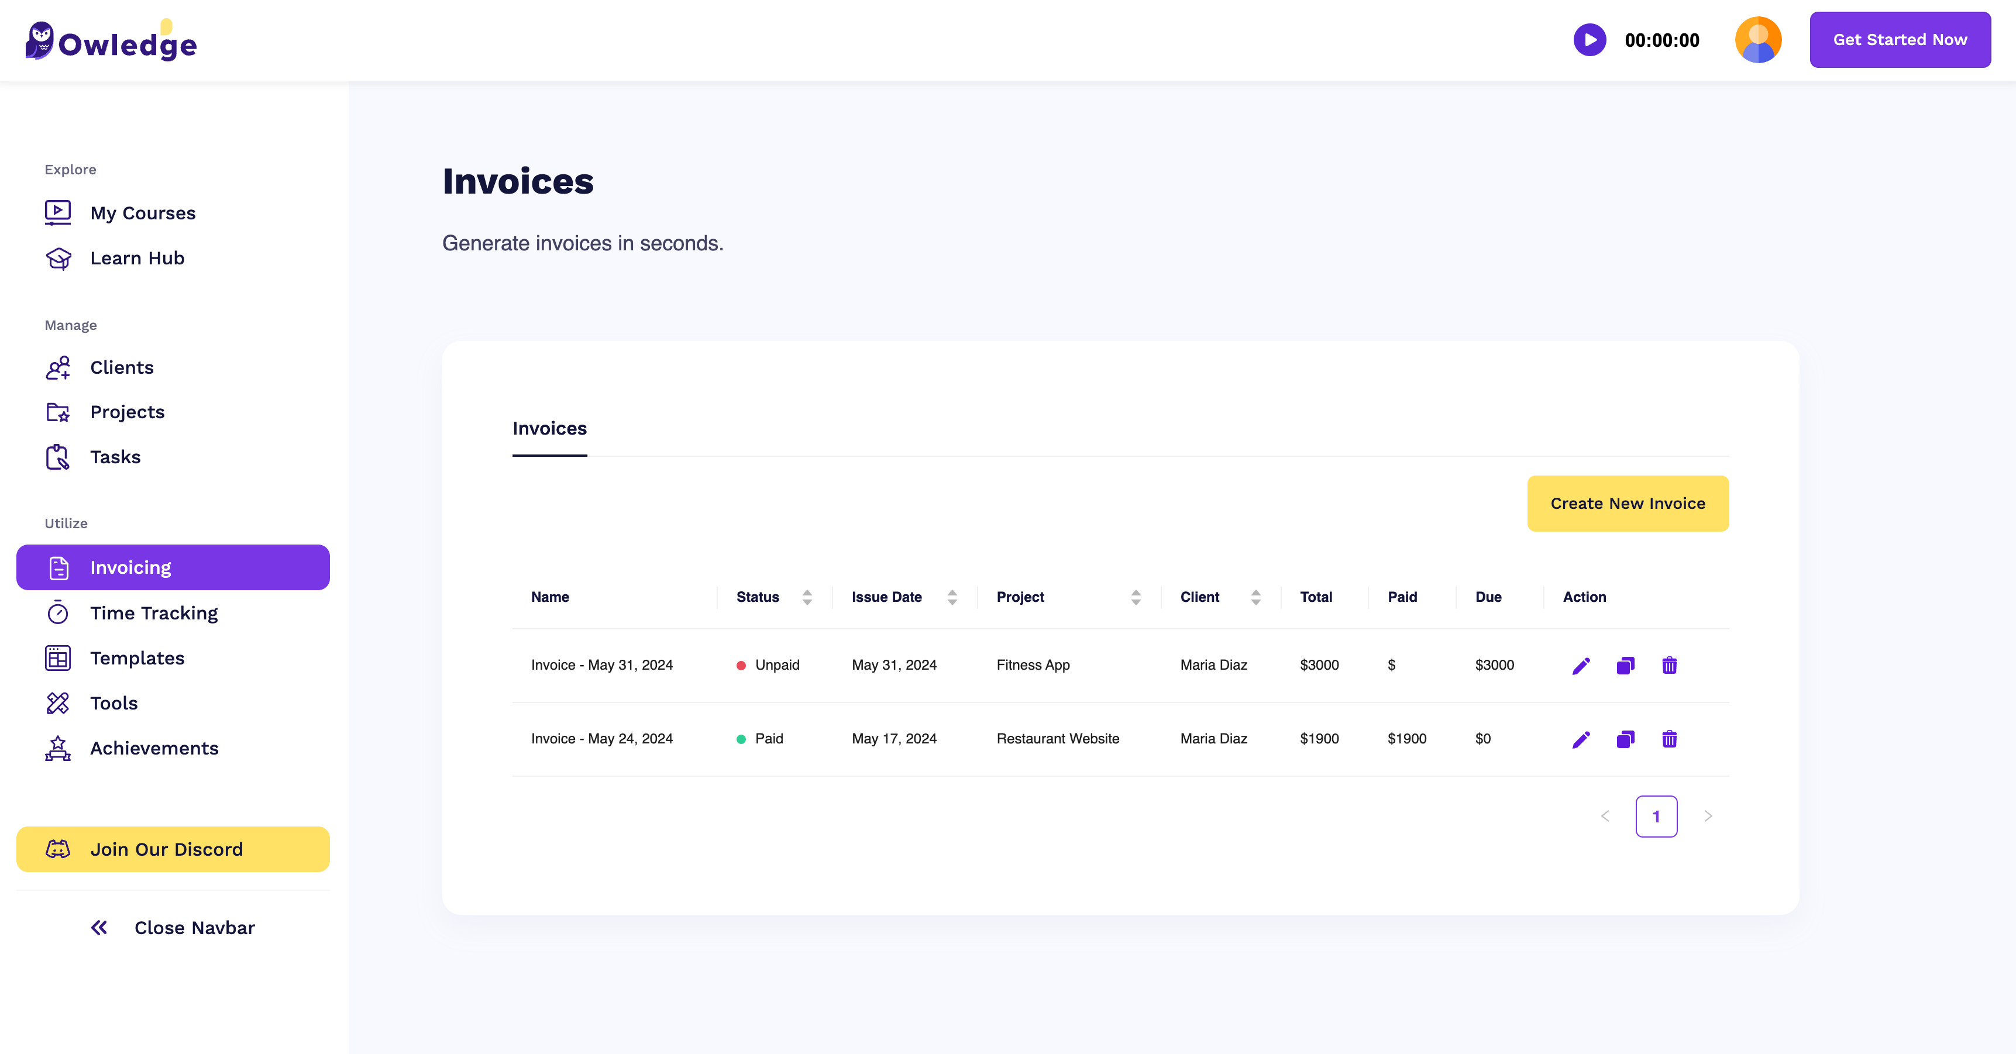Sort invoices by Issue Date
This screenshot has height=1054, width=2016.
(952, 597)
